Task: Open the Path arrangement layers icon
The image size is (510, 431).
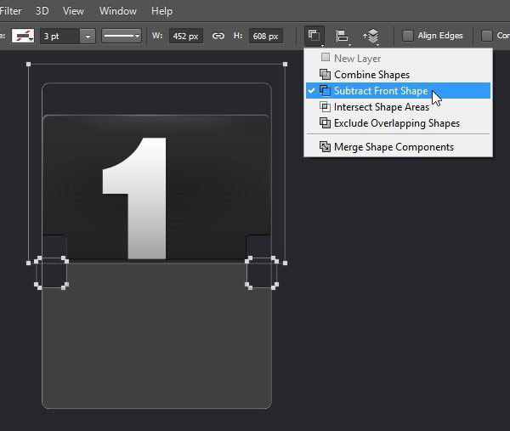Action: [x=371, y=36]
